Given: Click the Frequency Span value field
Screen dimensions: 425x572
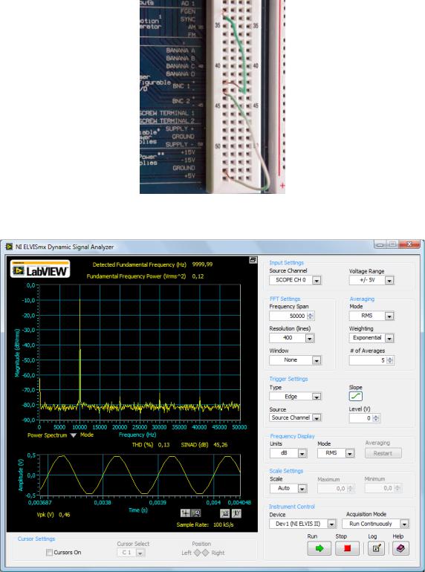Looking at the screenshot, I should 288,316.
